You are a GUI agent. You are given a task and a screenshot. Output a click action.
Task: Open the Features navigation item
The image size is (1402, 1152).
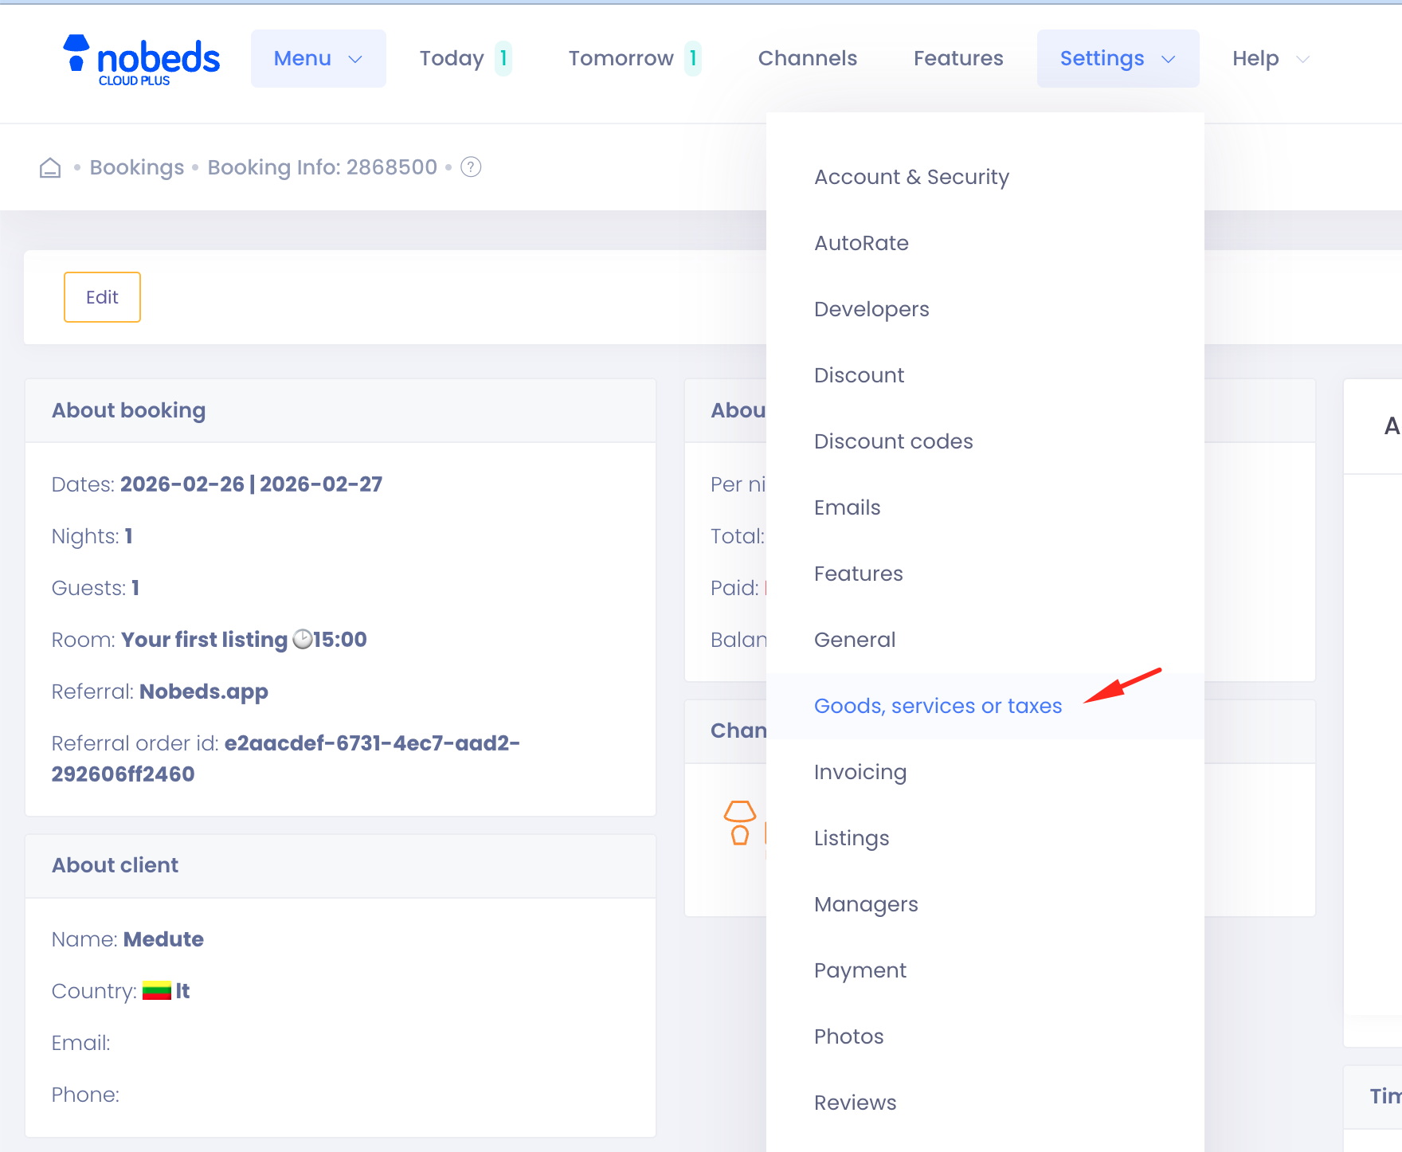pos(958,57)
